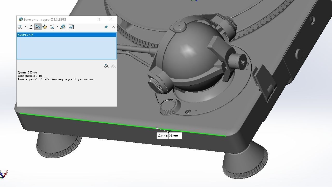Open the measurement history icon

point(63,27)
